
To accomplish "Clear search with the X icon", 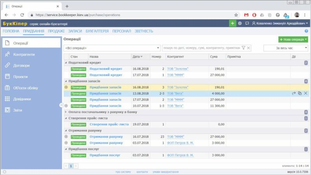I will click(249, 48).
